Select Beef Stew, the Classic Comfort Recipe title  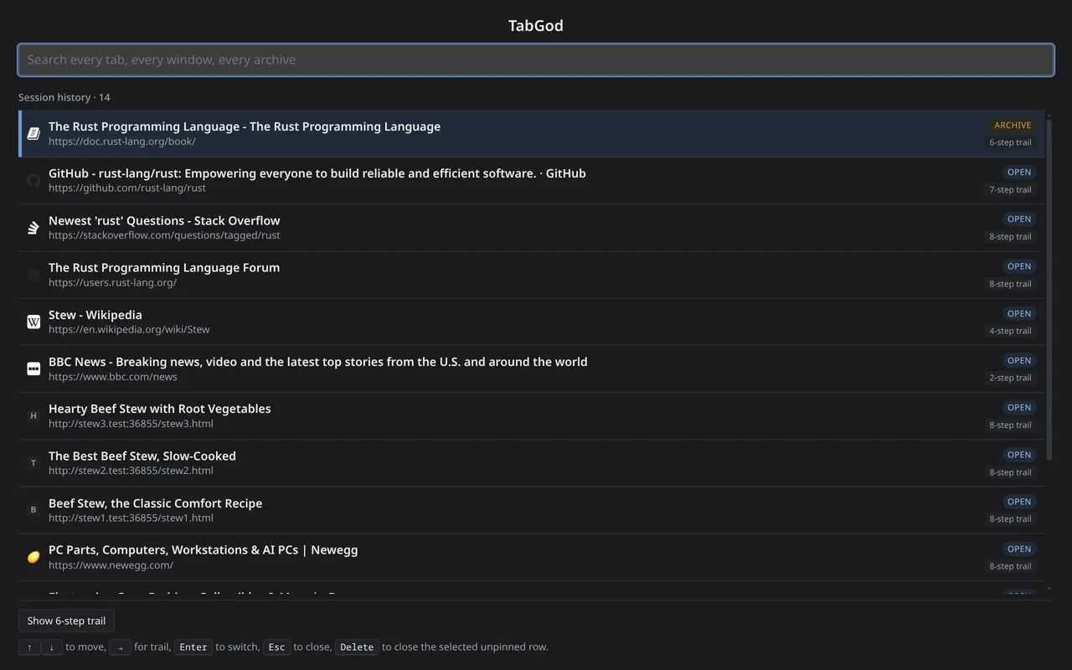click(156, 503)
